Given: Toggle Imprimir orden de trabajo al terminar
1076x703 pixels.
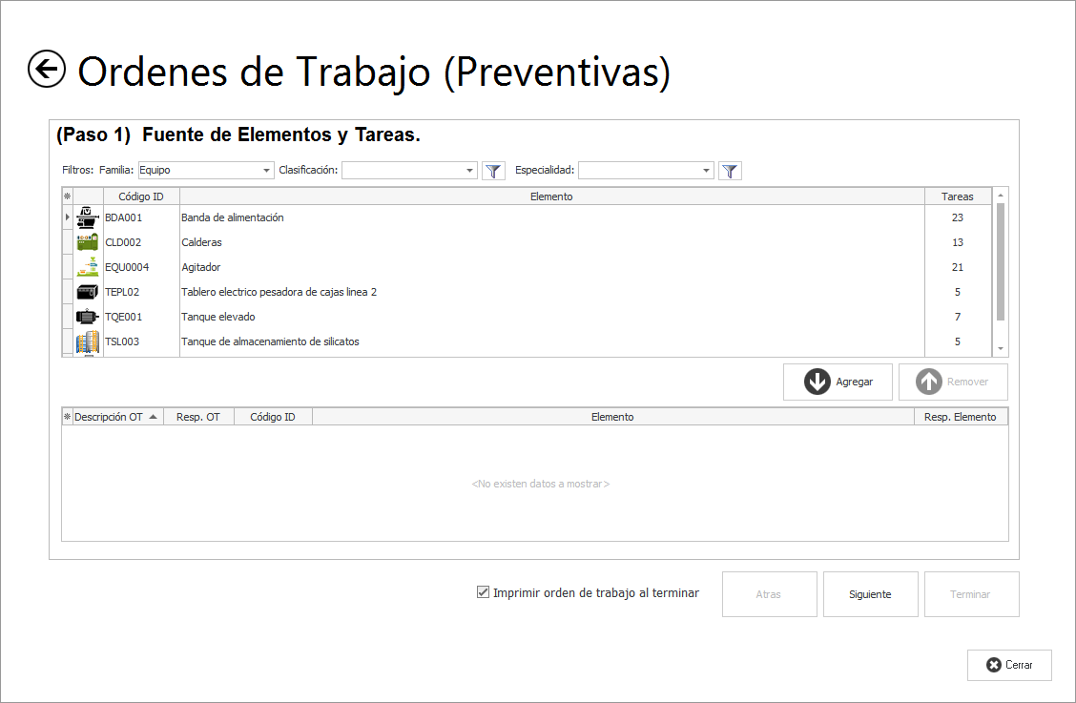Looking at the screenshot, I should tap(483, 592).
